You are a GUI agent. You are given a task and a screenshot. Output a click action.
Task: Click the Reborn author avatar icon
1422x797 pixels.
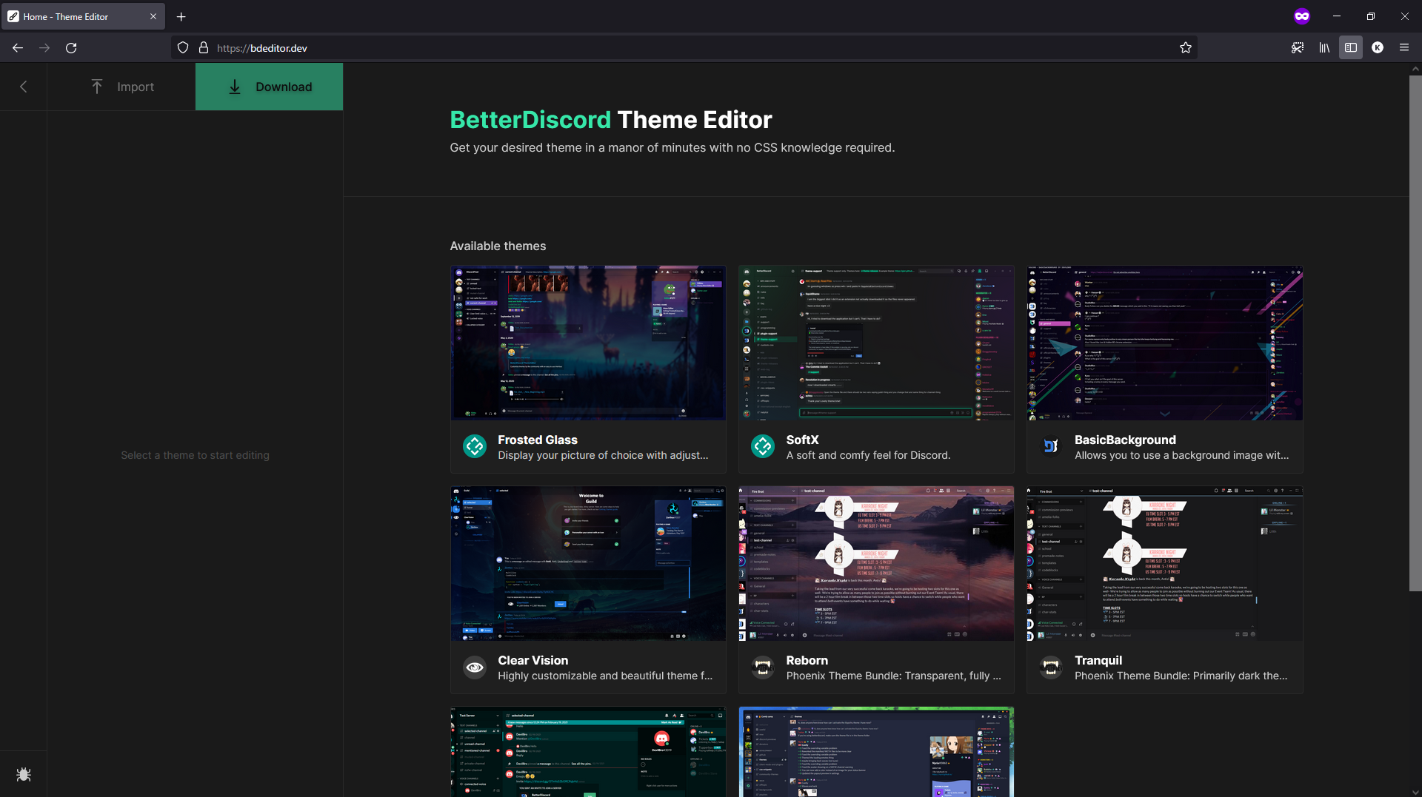[763, 667]
